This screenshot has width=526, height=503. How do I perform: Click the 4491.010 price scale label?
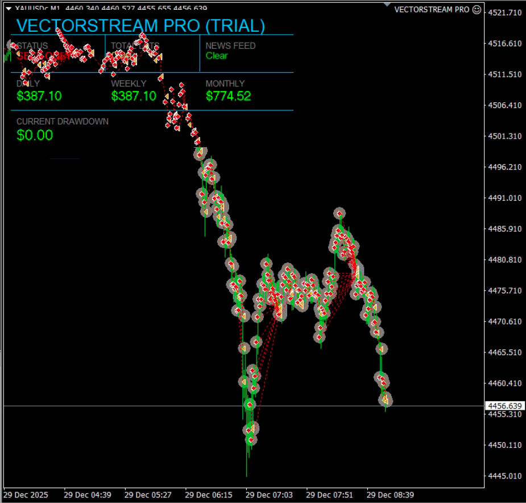click(x=505, y=198)
